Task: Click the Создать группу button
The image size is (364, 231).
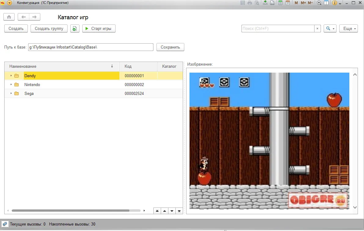Action: pyautogui.click(x=49, y=28)
